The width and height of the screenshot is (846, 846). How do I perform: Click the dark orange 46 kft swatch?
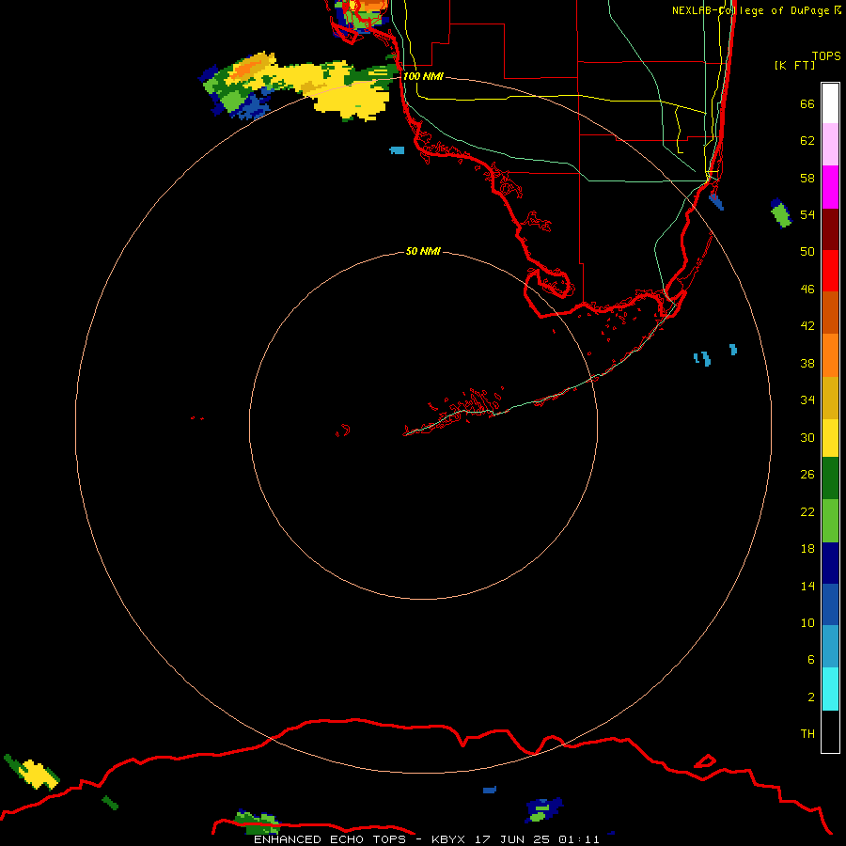point(830,313)
